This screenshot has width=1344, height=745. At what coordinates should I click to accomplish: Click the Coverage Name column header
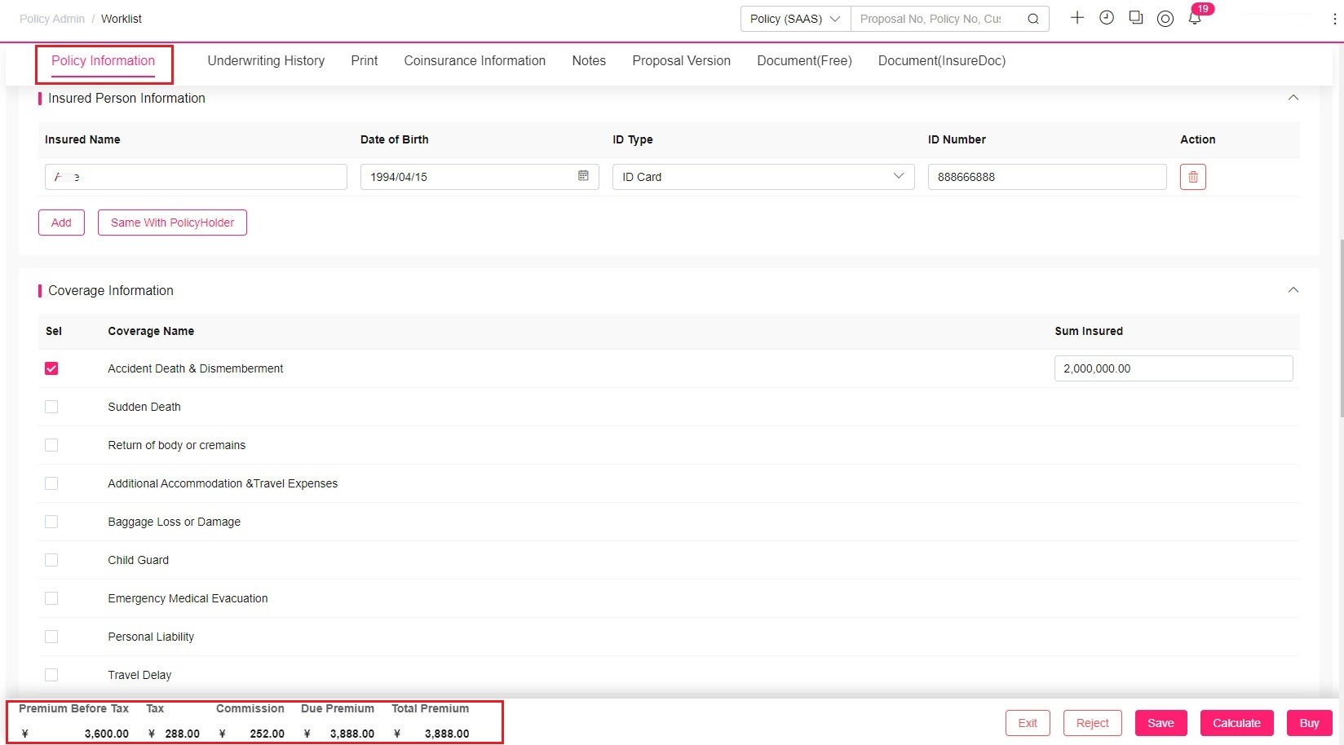pos(151,331)
